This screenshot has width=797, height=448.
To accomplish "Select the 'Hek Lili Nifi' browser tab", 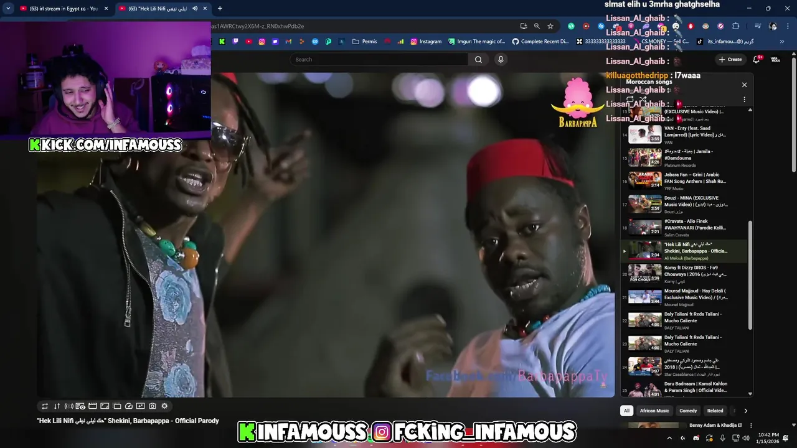I will 163,9.
